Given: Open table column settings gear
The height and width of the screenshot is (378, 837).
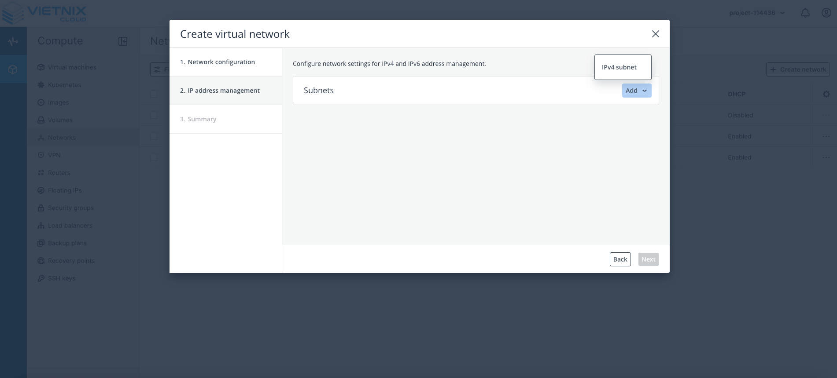Looking at the screenshot, I should pyautogui.click(x=826, y=94).
